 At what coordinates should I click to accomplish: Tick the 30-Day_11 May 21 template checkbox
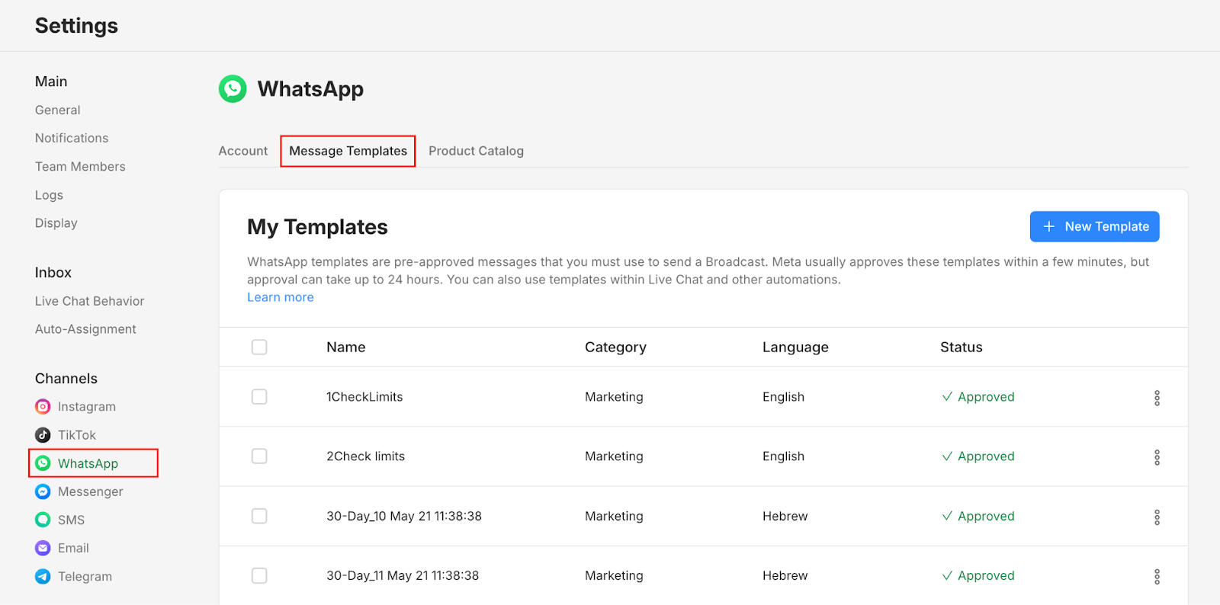click(259, 576)
